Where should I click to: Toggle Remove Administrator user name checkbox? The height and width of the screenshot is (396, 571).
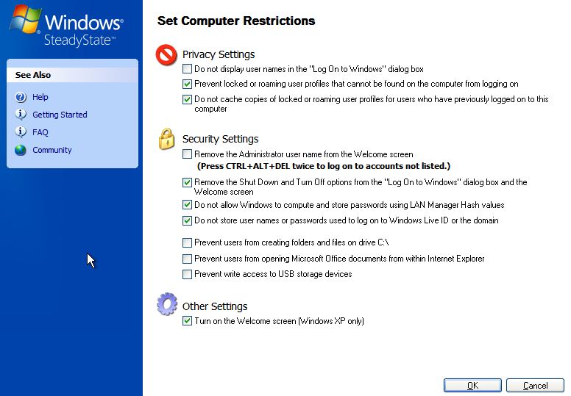click(187, 154)
